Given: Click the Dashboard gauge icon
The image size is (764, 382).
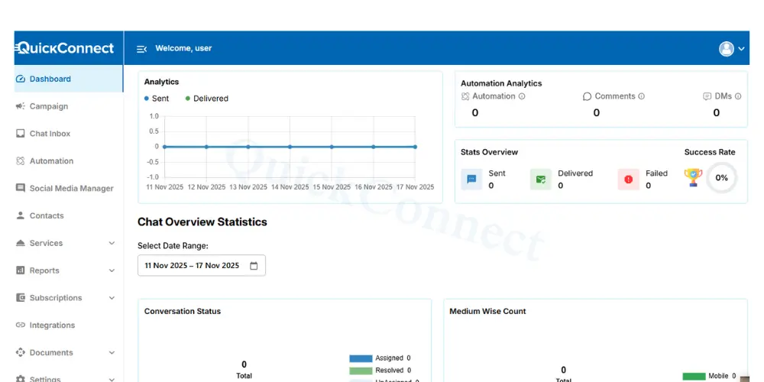Looking at the screenshot, I should 21,79.
